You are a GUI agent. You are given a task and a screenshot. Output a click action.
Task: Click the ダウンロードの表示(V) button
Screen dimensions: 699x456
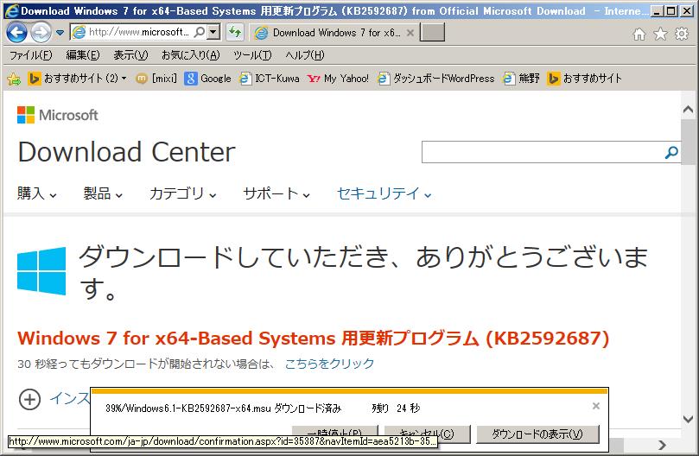click(537, 434)
